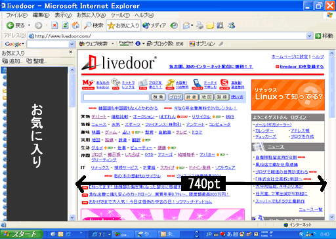Click the ログイン link in the guest box

tap(299, 118)
